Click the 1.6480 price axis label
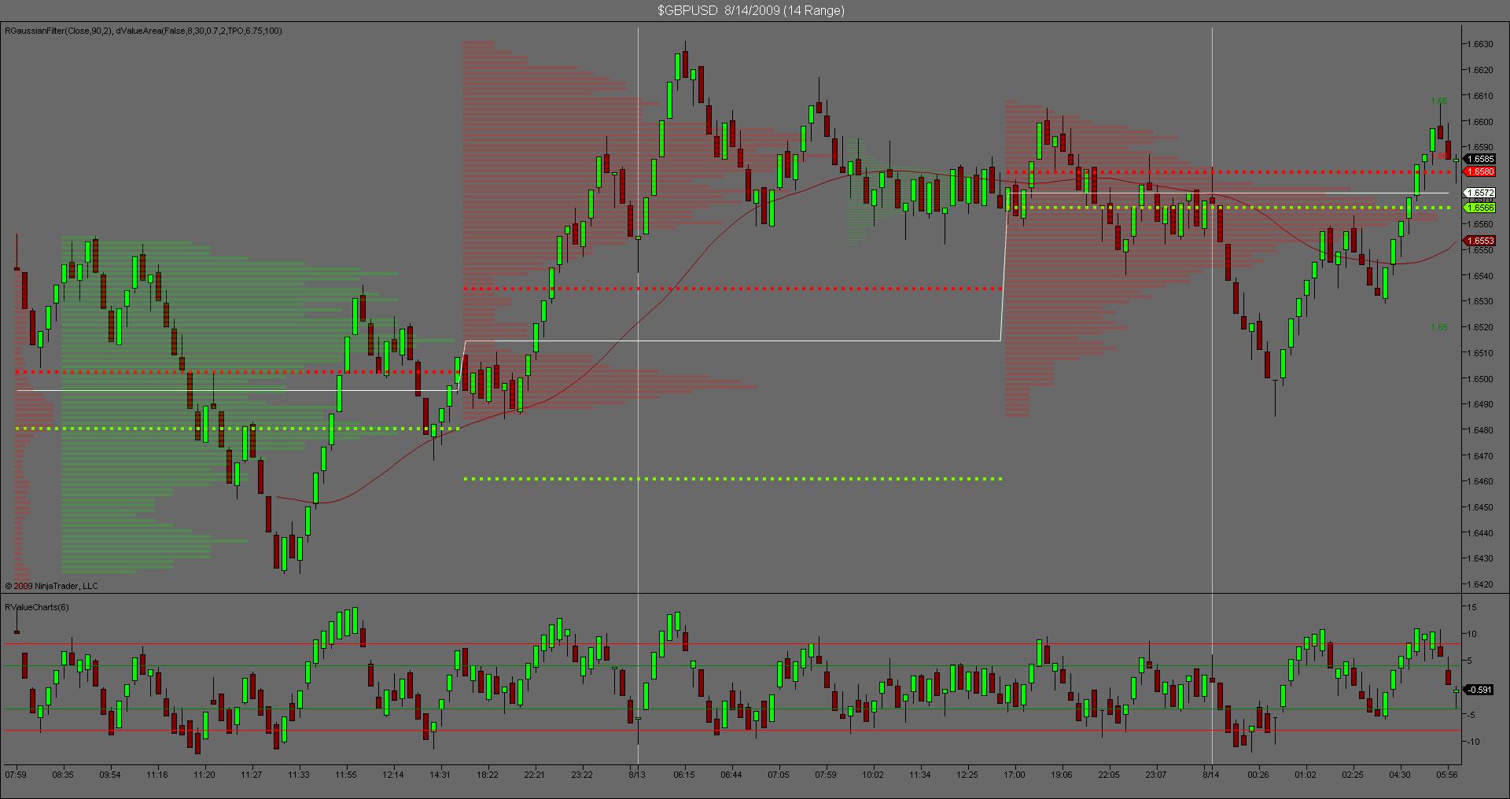 point(1481,429)
